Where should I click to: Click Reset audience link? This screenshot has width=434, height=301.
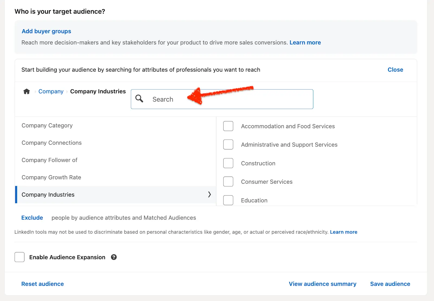43,284
